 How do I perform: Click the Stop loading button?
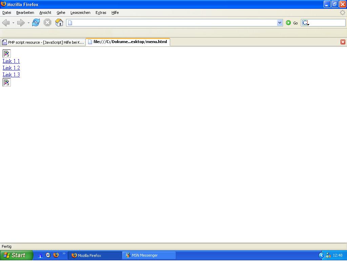47,23
